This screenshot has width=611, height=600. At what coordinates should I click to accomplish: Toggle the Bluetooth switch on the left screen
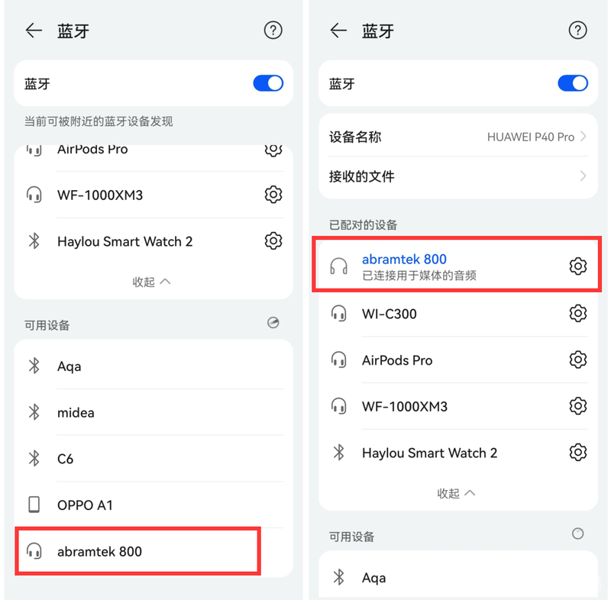(268, 83)
